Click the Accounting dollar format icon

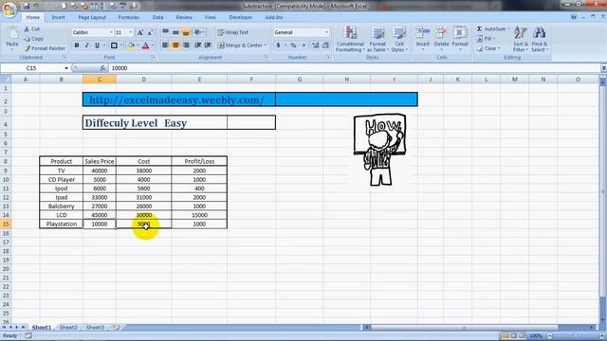[x=278, y=45]
